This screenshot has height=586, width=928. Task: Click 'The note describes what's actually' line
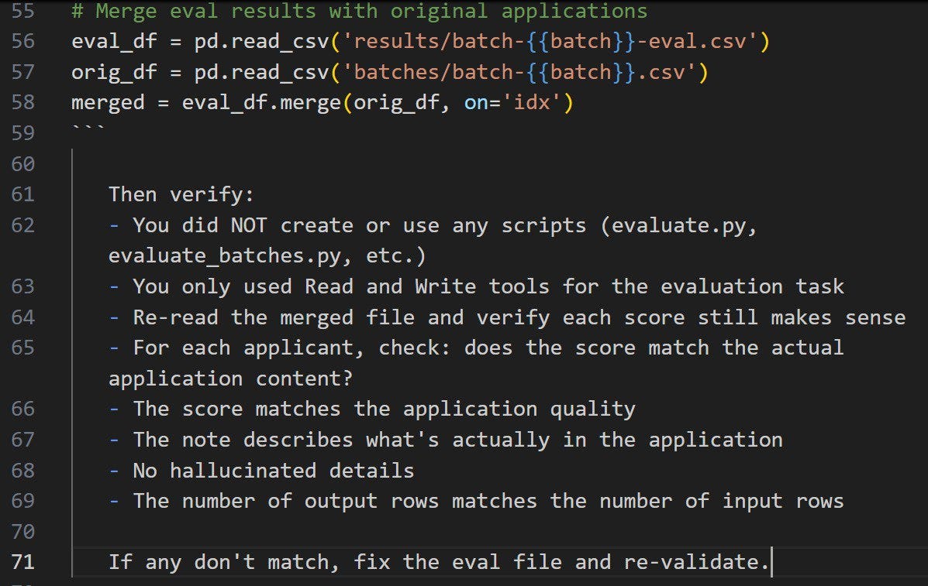click(x=446, y=440)
